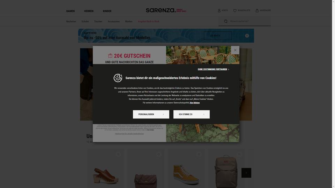The height and width of the screenshot is (188, 335).
Task: Click the Personalisieren button
Action: 151,114
